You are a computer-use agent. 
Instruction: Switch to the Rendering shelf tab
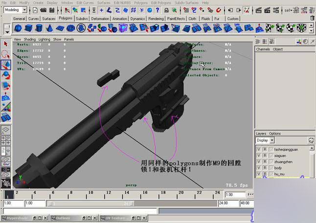point(156,19)
